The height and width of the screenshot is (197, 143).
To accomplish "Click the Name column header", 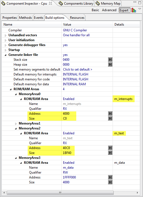I will [x=32, y=25].
